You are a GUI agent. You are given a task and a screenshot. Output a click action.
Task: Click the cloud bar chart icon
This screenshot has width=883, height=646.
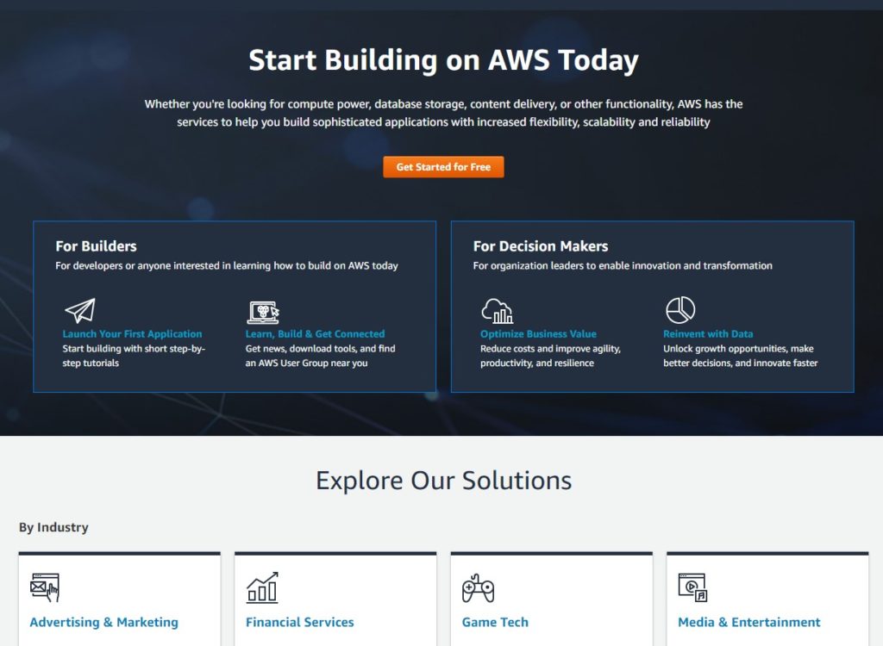(x=498, y=311)
